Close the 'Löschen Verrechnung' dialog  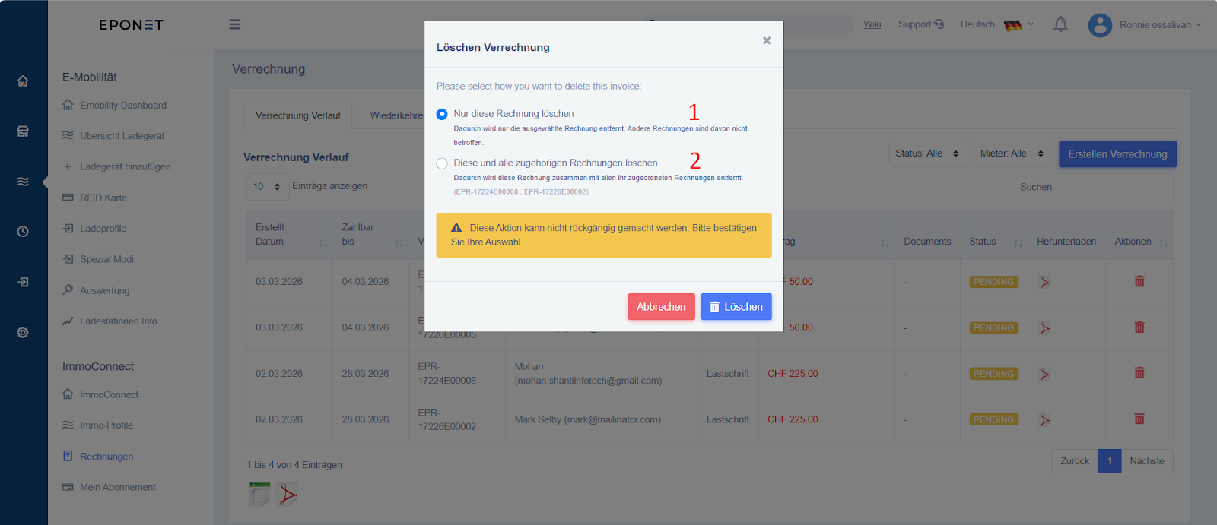(767, 40)
